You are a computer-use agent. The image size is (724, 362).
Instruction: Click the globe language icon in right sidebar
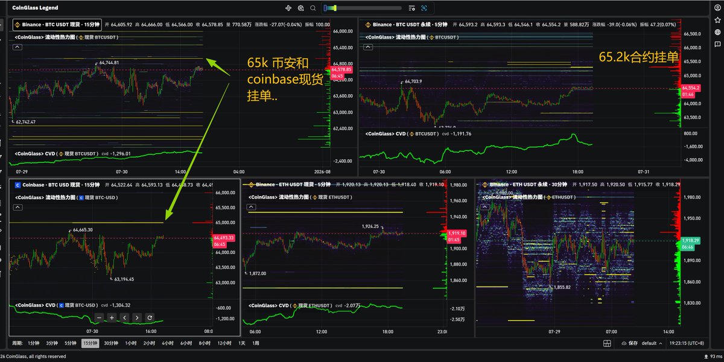[x=717, y=32]
